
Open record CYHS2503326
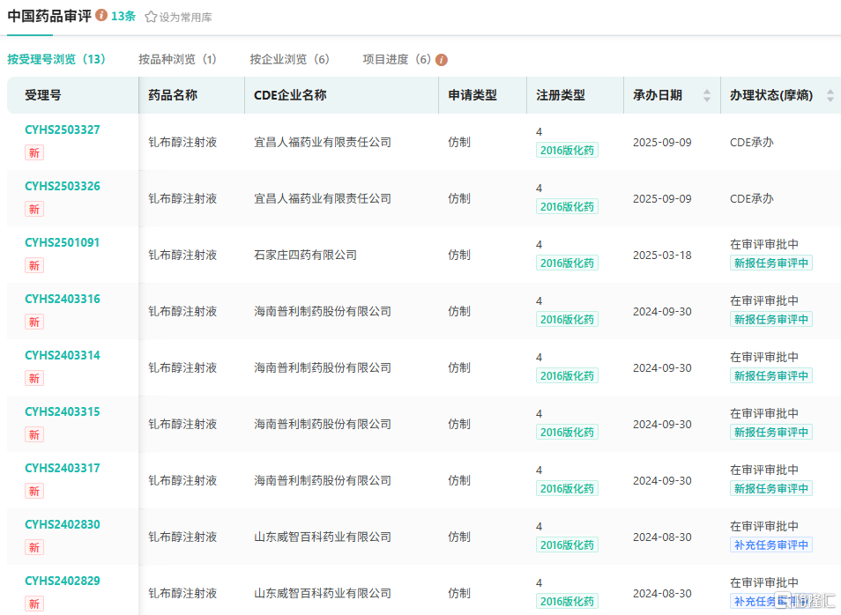63,186
